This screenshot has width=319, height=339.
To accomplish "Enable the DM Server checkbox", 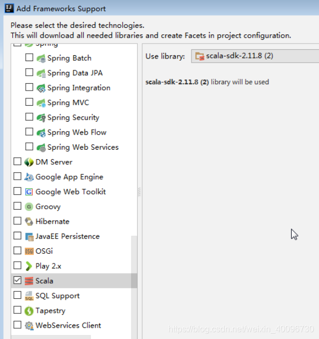I will pos(17,161).
